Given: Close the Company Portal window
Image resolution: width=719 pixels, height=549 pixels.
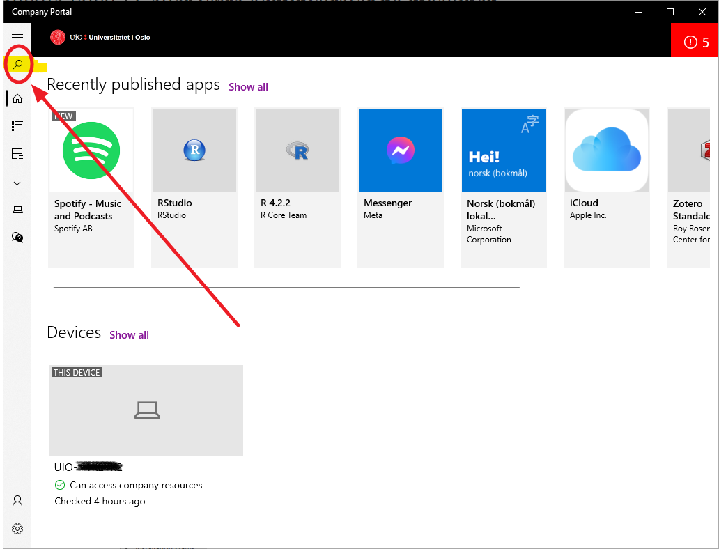Looking at the screenshot, I should 702,12.
